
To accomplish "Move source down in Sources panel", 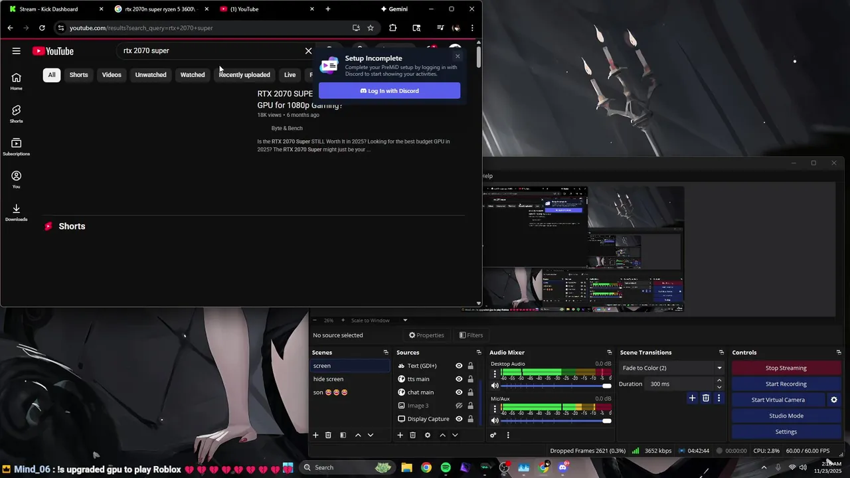I will pos(455,435).
